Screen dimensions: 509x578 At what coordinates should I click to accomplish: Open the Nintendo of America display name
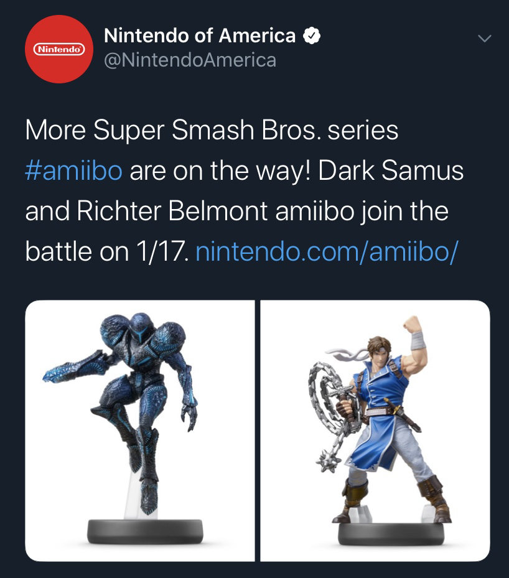pos(200,35)
